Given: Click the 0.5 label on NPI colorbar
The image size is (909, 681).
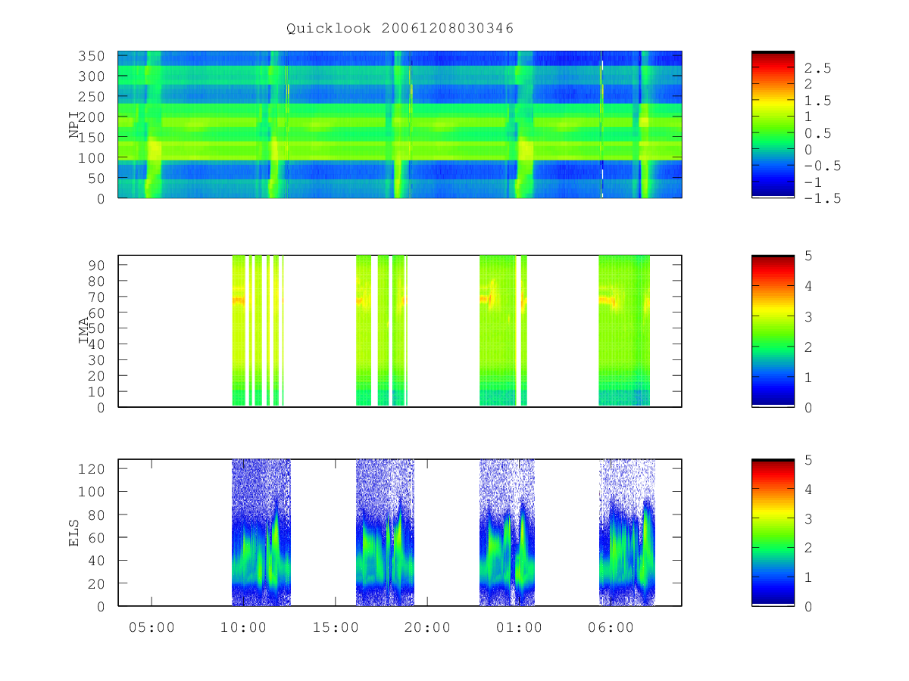Looking at the screenshot, I should (x=818, y=133).
